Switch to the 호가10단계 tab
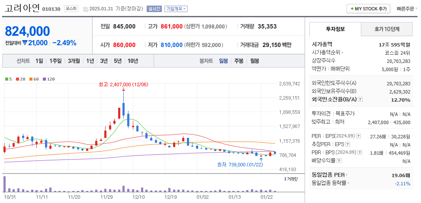The width and height of the screenshot is (421, 203). [x=387, y=29]
